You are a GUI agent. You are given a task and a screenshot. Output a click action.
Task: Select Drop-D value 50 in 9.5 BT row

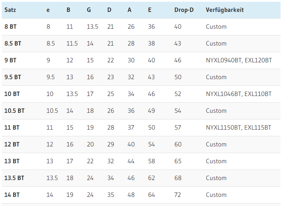(x=178, y=77)
